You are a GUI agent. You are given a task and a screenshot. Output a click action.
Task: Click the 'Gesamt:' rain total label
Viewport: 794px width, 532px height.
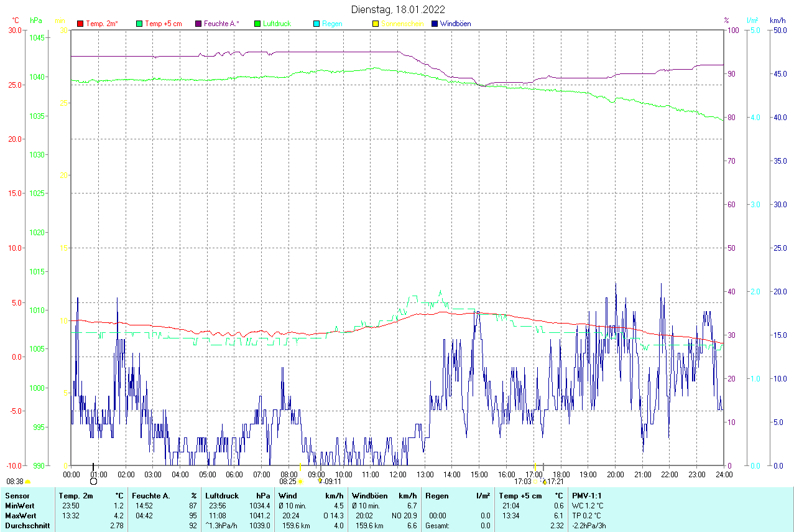click(437, 526)
